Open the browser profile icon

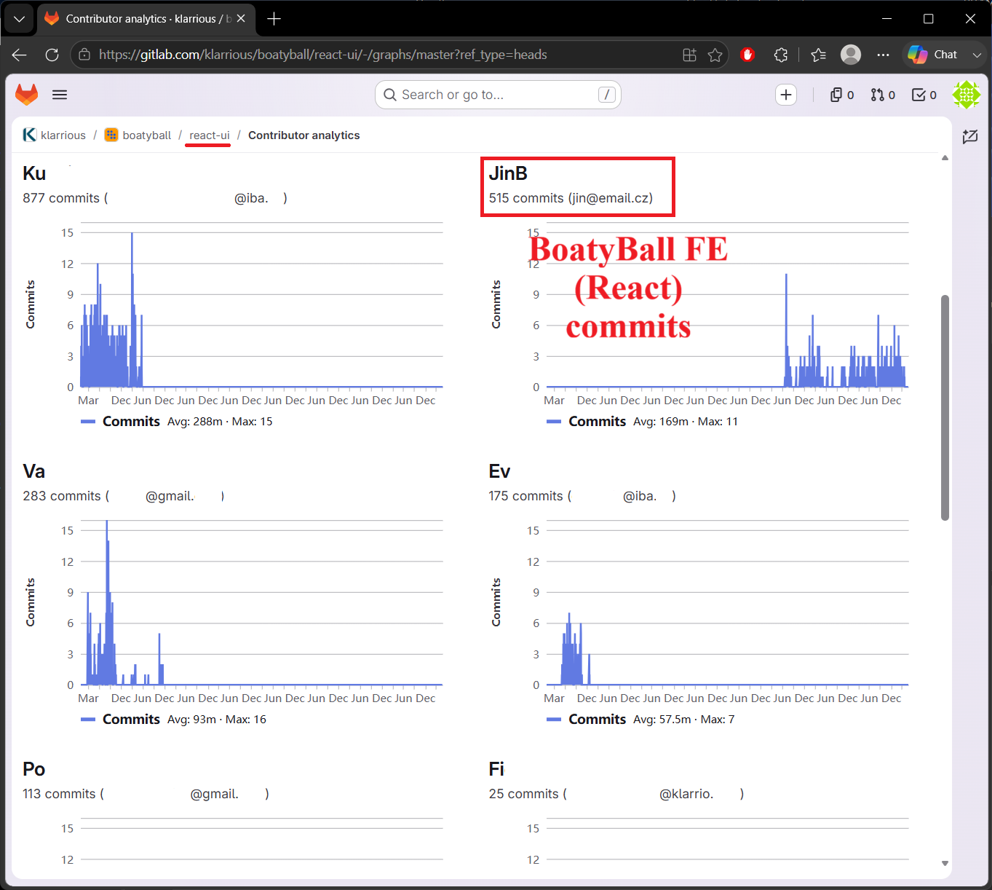coord(851,55)
